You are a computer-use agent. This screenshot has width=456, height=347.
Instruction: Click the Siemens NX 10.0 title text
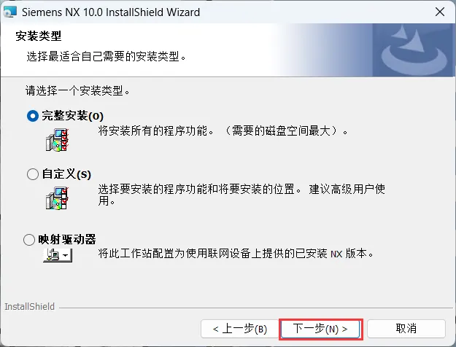pos(111,12)
